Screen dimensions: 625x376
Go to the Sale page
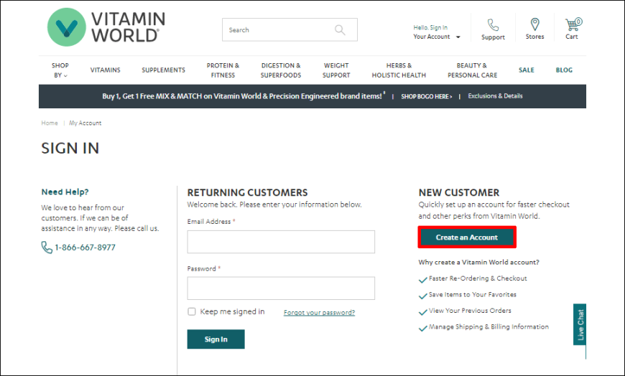tap(526, 70)
